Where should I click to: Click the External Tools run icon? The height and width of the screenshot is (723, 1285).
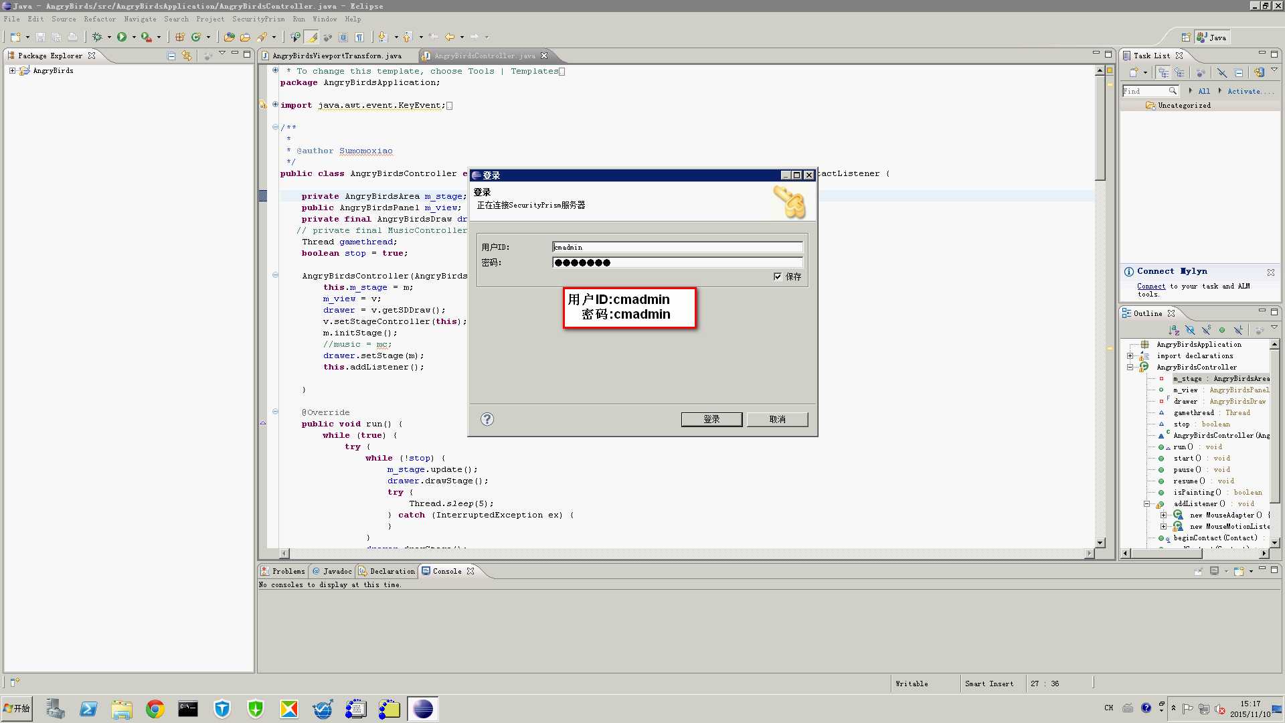coord(146,37)
